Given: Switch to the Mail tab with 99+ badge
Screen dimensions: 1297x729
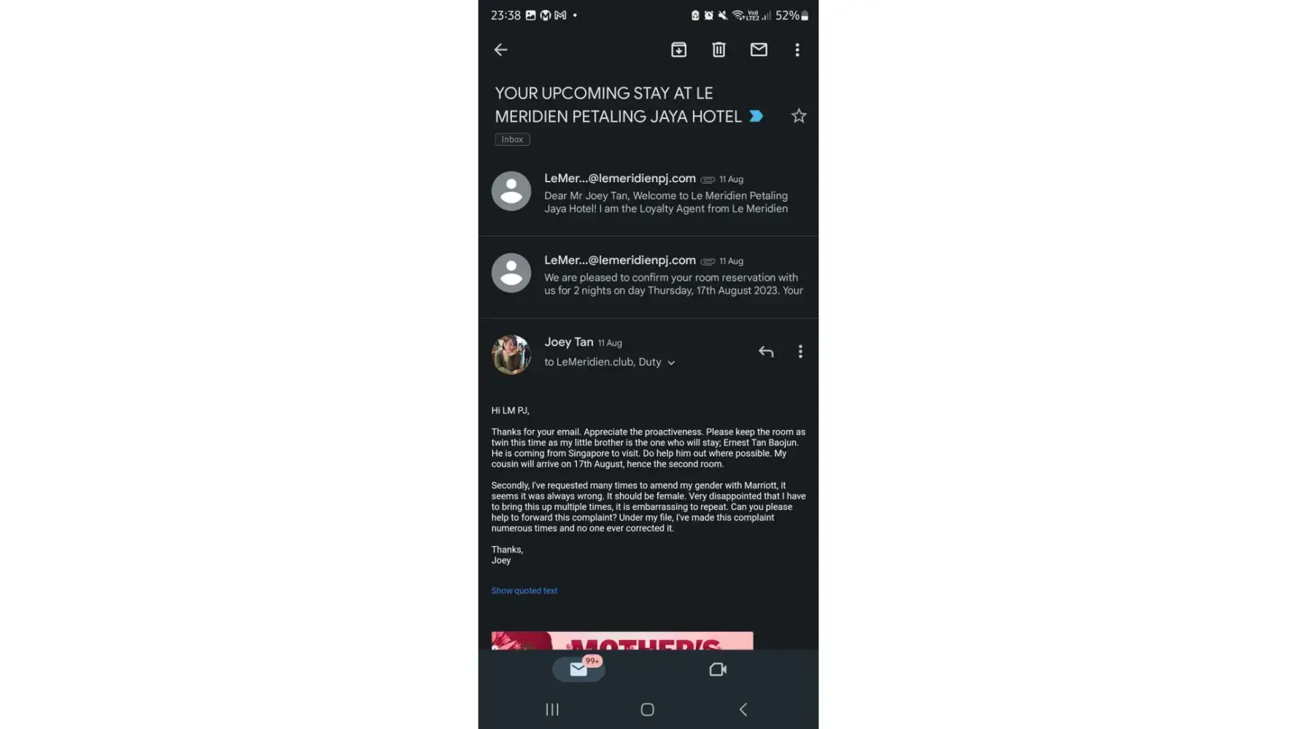Looking at the screenshot, I should tap(578, 668).
